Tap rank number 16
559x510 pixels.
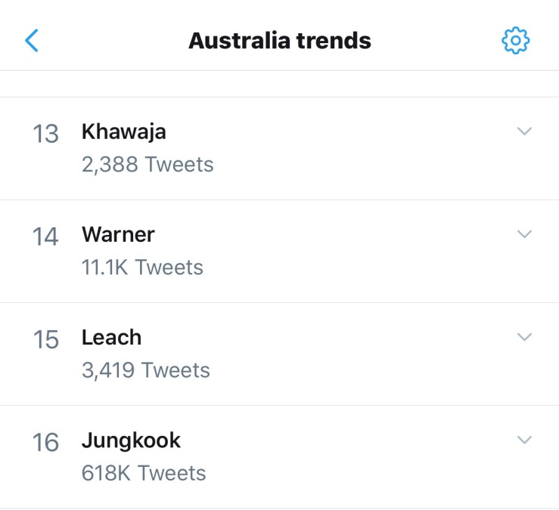(45, 442)
